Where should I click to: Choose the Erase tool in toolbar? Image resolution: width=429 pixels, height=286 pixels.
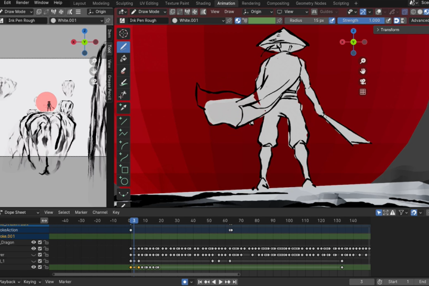click(123, 71)
